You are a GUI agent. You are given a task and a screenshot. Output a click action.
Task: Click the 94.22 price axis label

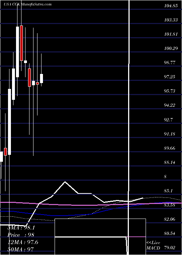coord(170,105)
